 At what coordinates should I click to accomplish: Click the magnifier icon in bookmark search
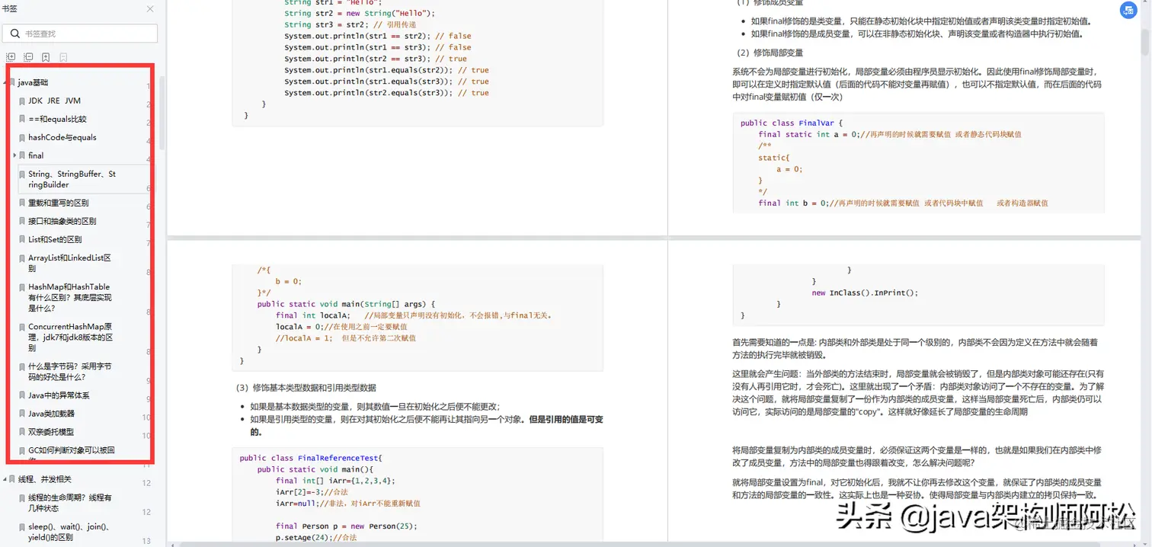15,34
